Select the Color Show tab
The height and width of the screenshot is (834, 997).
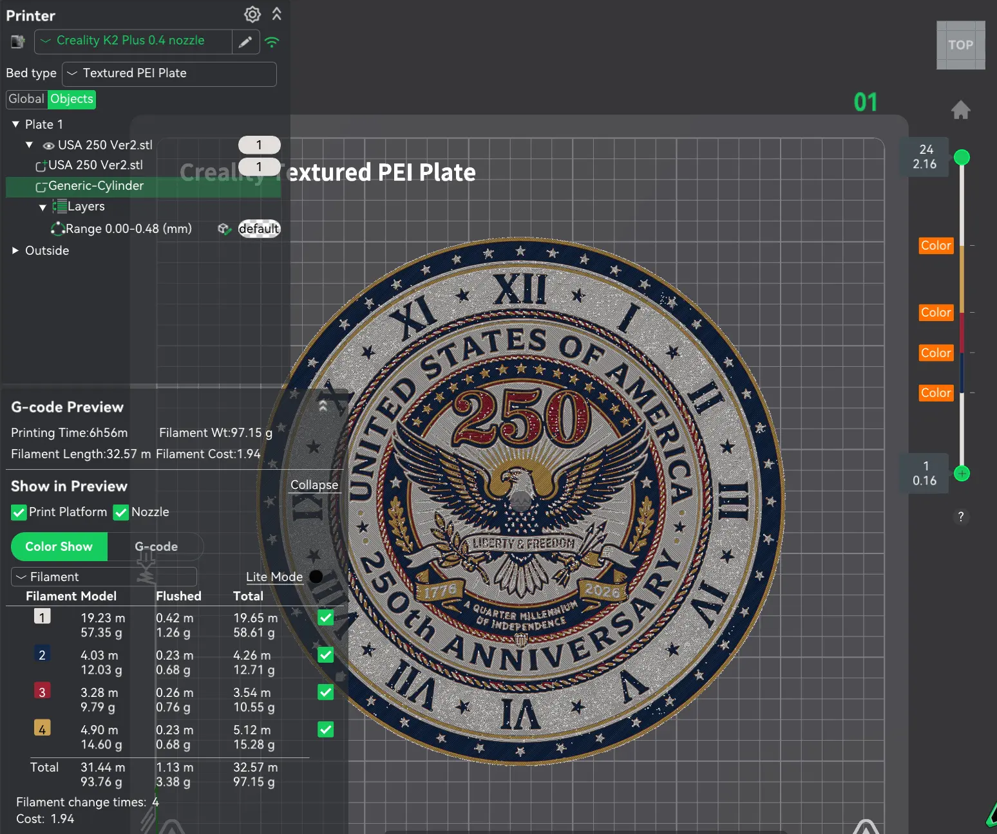[x=59, y=547]
